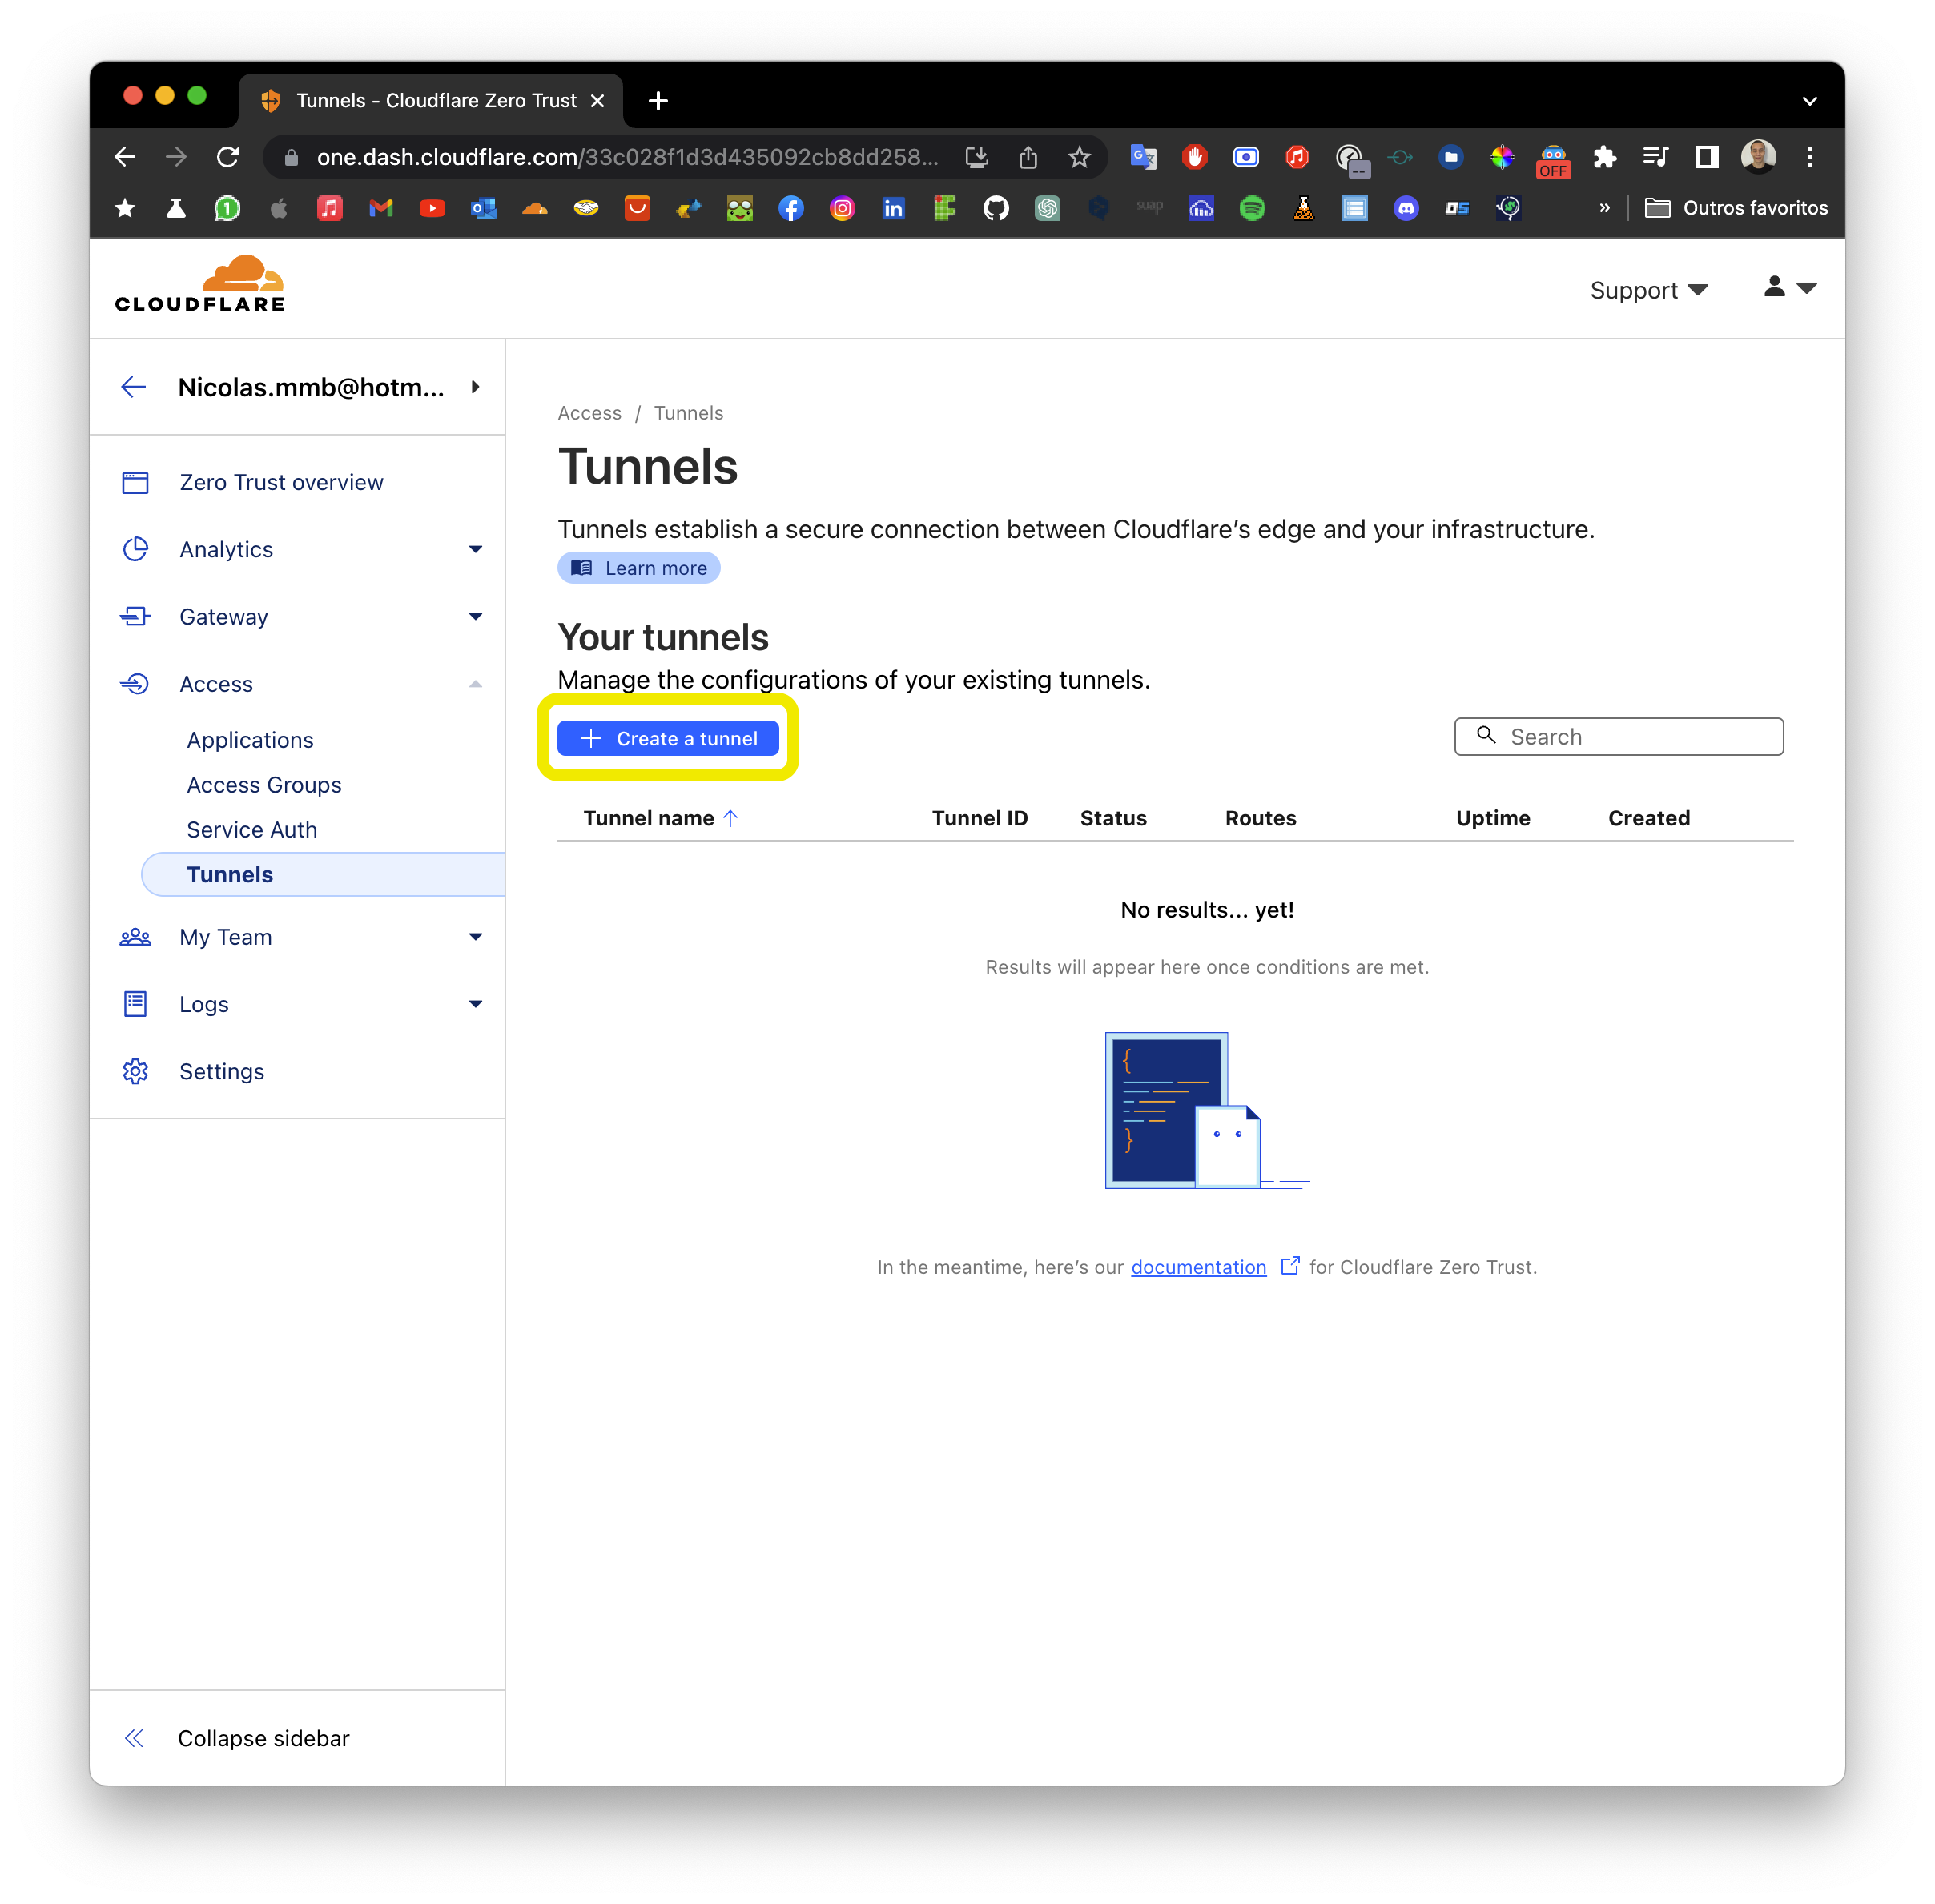Select Applications under Access
Screen dimensions: 1935x1904
[250, 740]
